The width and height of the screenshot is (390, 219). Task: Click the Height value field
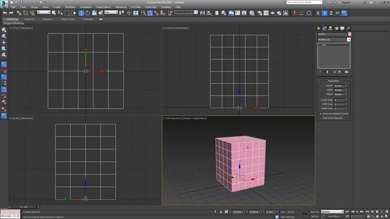(339, 94)
